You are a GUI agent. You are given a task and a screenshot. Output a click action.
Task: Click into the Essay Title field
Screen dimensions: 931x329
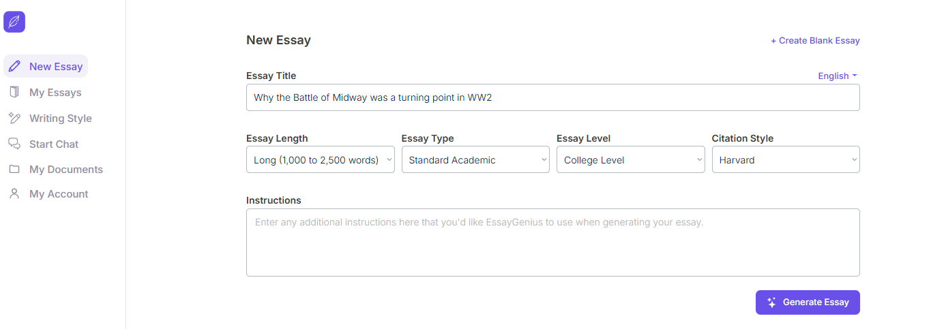pyautogui.click(x=552, y=97)
